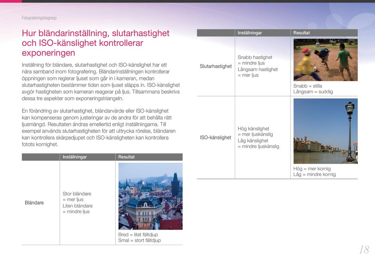Screen dimensions: 375x255
Task: Click the caption 'Hög = mer kornig'
Action: (312, 168)
